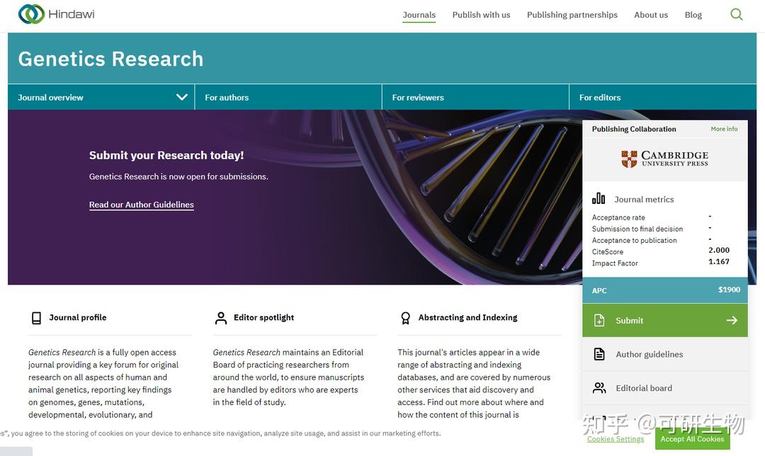Image resolution: width=765 pixels, height=456 pixels.
Task: Open the For authors section
Action: (227, 96)
